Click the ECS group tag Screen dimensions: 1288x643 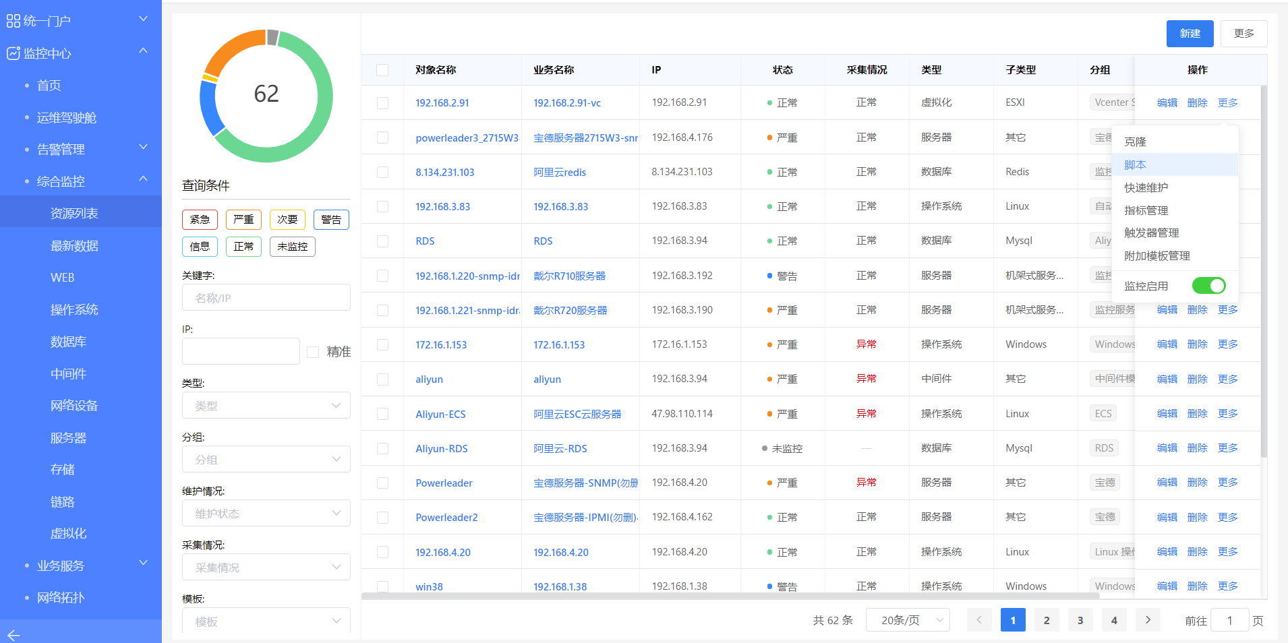tap(1103, 413)
